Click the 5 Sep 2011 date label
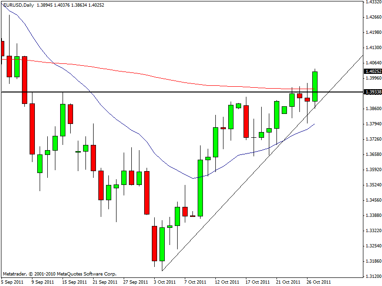The image size is (382, 286). click(x=12, y=282)
